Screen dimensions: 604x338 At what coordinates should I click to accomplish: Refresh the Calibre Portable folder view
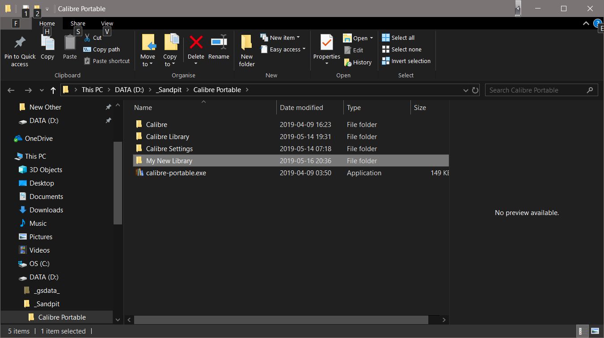pyautogui.click(x=475, y=90)
